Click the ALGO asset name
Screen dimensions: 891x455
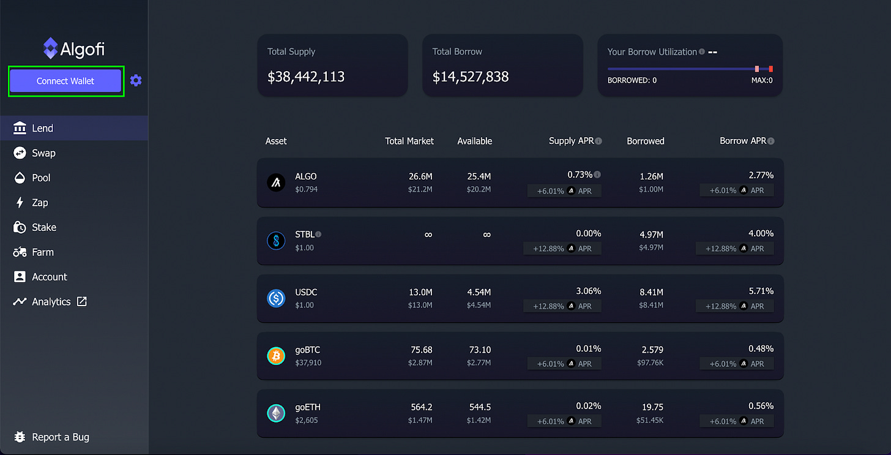(x=306, y=176)
